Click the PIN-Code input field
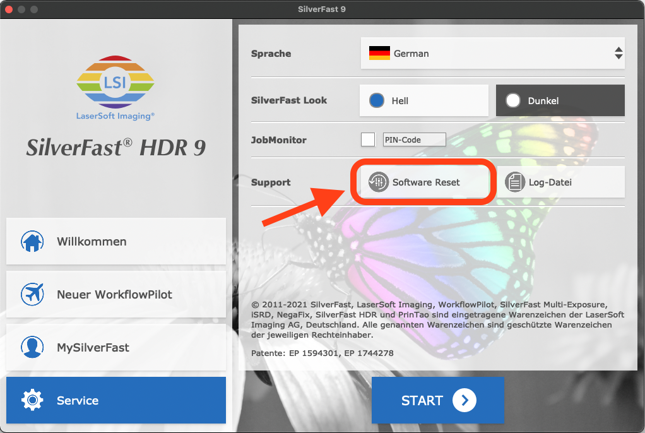Image resolution: width=645 pixels, height=433 pixels. (x=414, y=139)
